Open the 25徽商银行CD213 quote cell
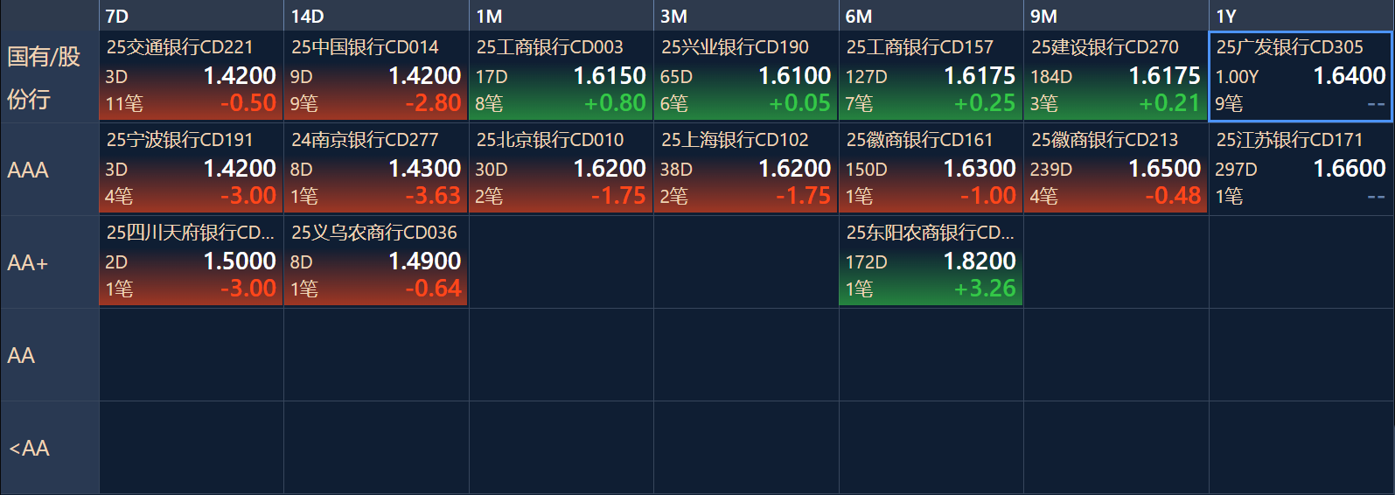Image resolution: width=1395 pixels, height=495 pixels. (x=1116, y=169)
